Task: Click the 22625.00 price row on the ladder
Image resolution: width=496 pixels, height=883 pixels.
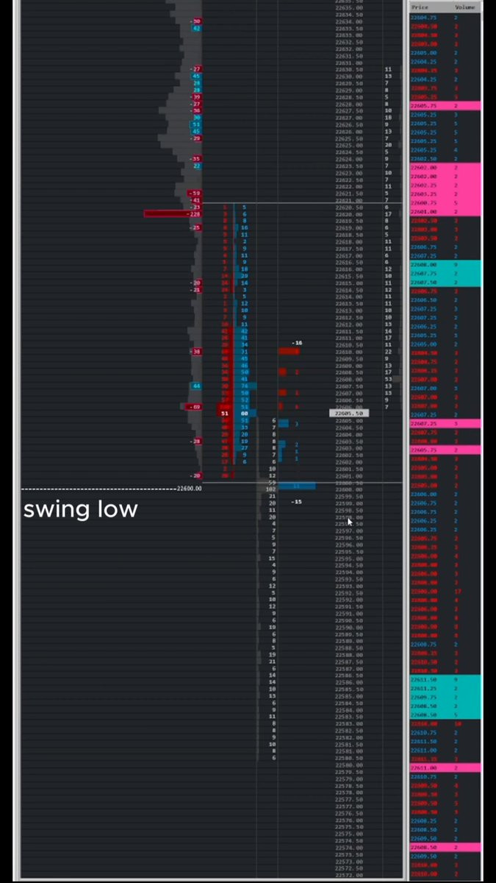Action: (349, 146)
